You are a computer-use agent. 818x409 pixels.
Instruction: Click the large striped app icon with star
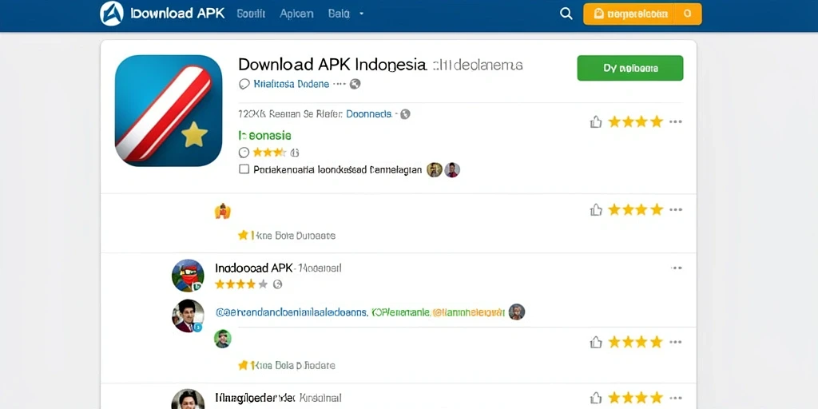pos(169,110)
